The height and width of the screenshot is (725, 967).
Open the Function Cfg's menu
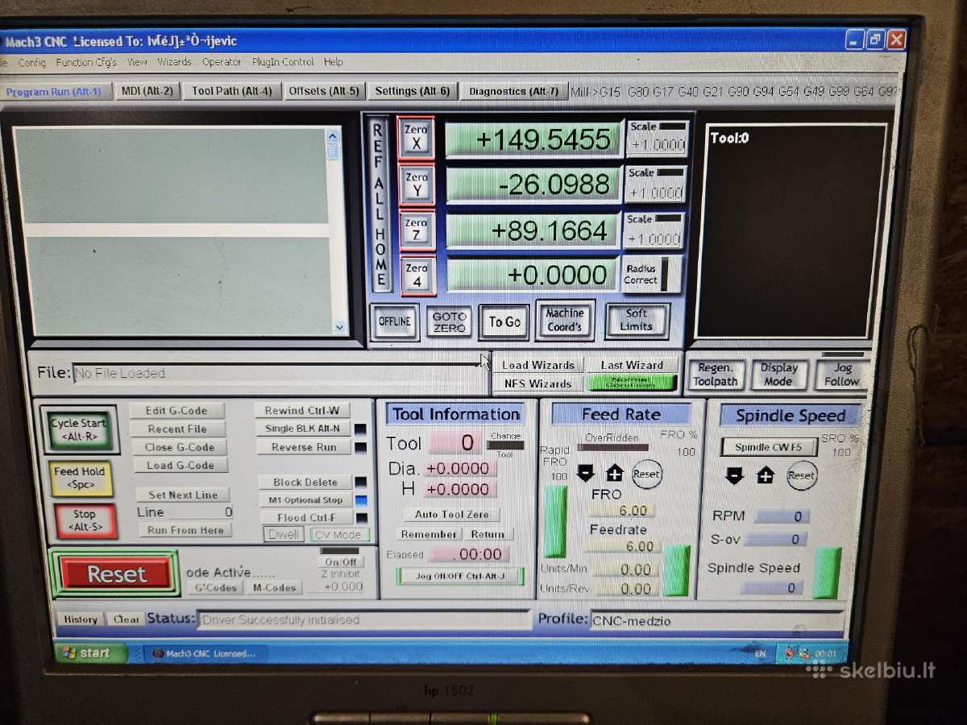click(x=86, y=62)
